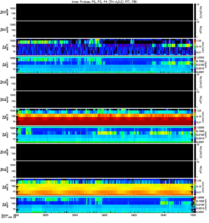Viewport: 209px width, 223px height.
Task: Click the rainbow color bar of tha fbk edc12
Action: pyautogui.click(x=195, y=47)
